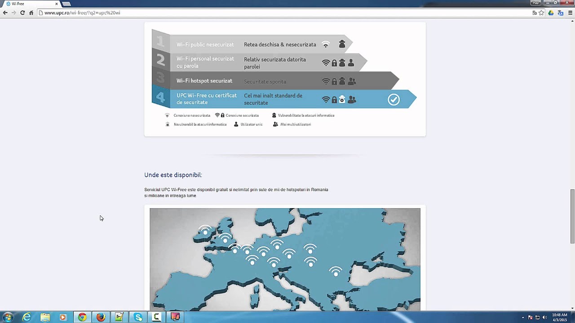The width and height of the screenshot is (575, 323).
Task: Click the 'Utilizator unic' legend entry
Action: tap(248, 124)
